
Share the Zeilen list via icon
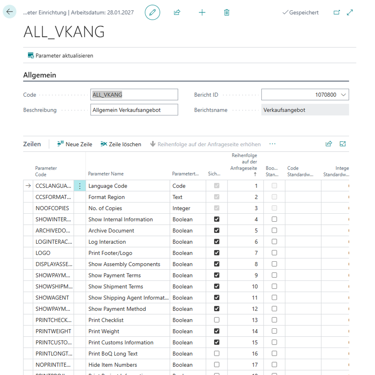(329, 144)
